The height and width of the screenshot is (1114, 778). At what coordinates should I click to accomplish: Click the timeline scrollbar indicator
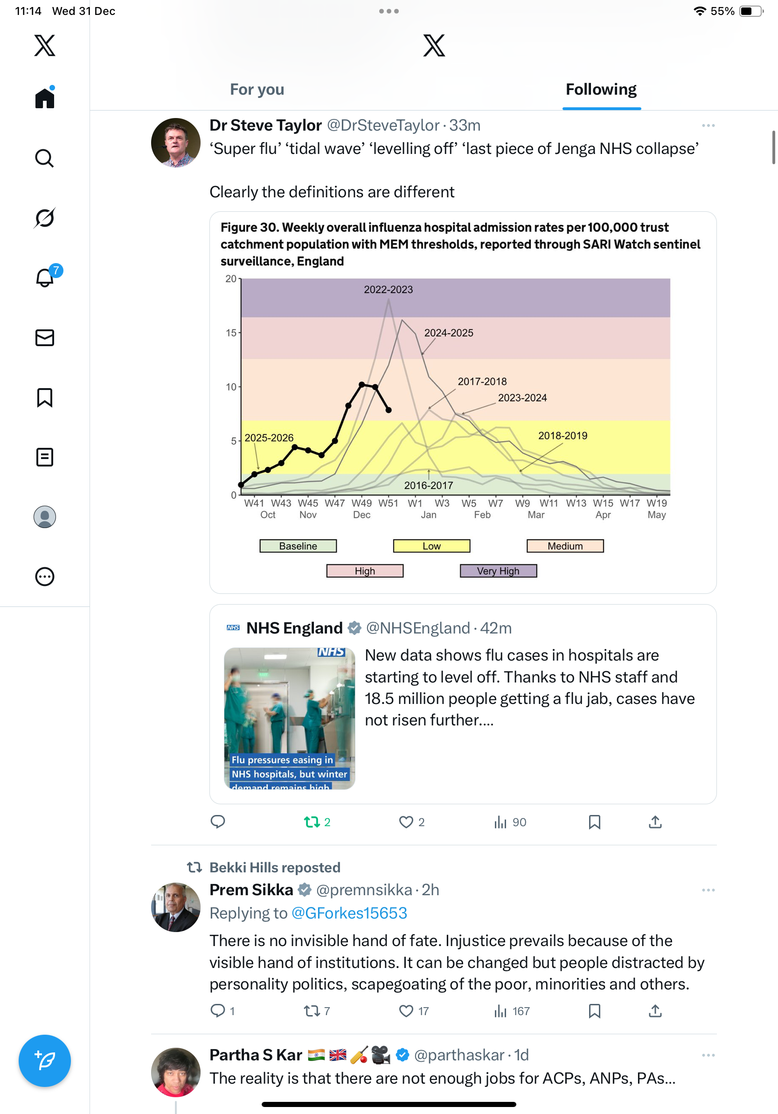click(x=774, y=147)
